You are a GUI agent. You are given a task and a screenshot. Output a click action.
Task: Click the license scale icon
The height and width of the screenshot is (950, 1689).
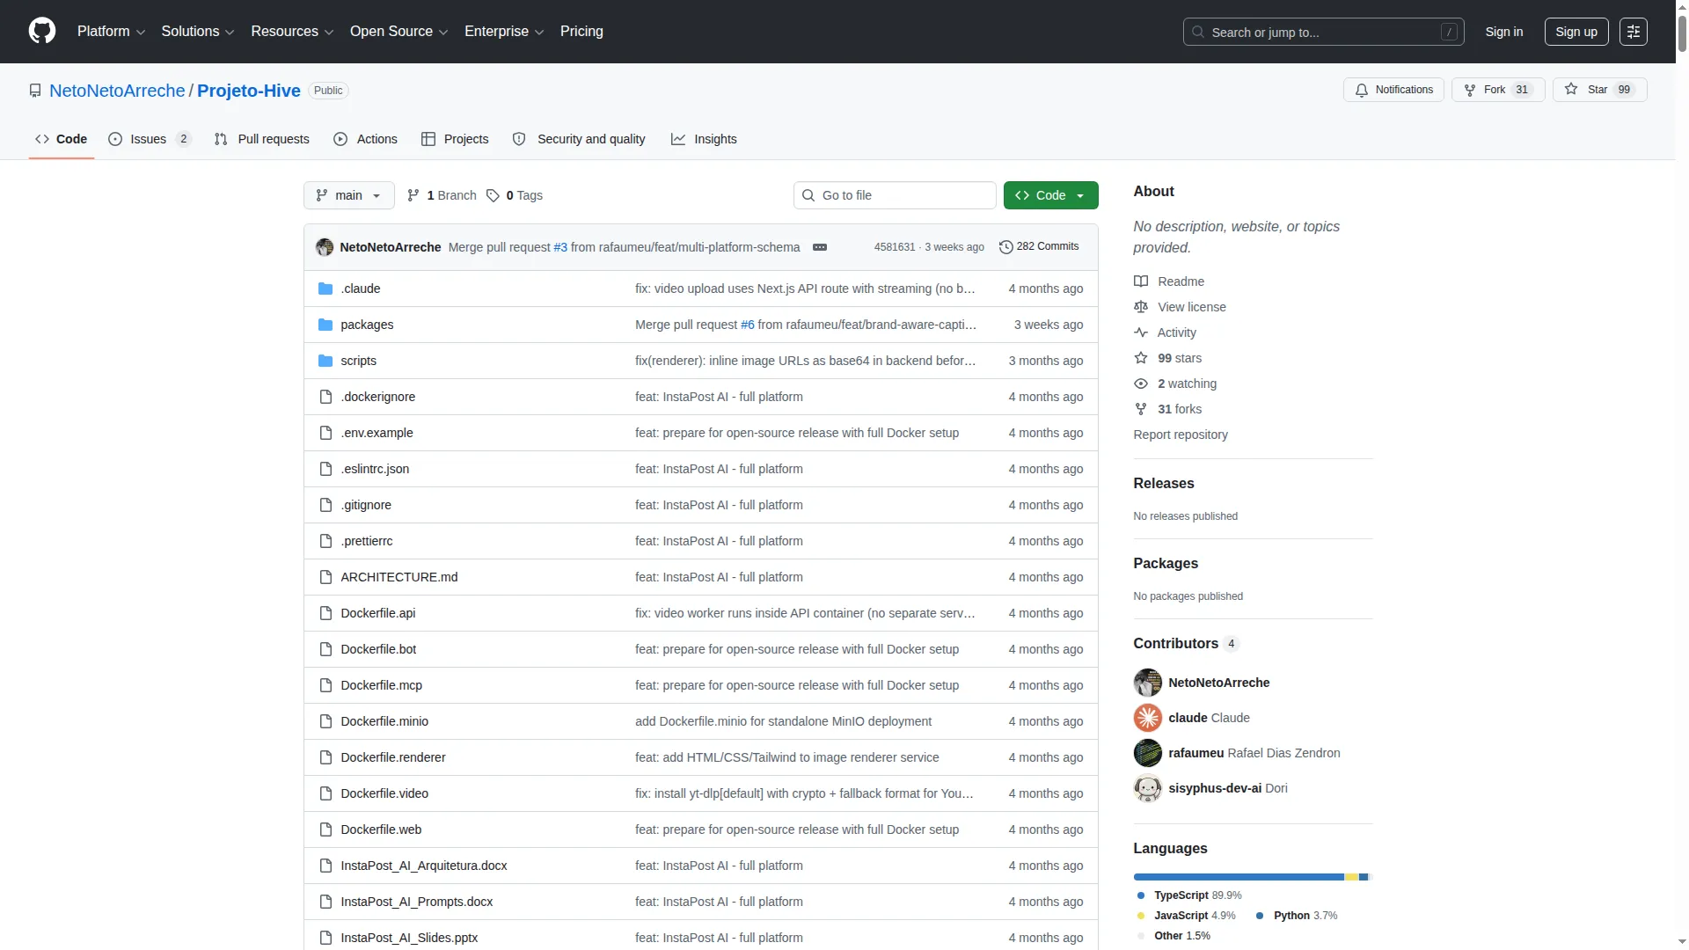coord(1141,307)
